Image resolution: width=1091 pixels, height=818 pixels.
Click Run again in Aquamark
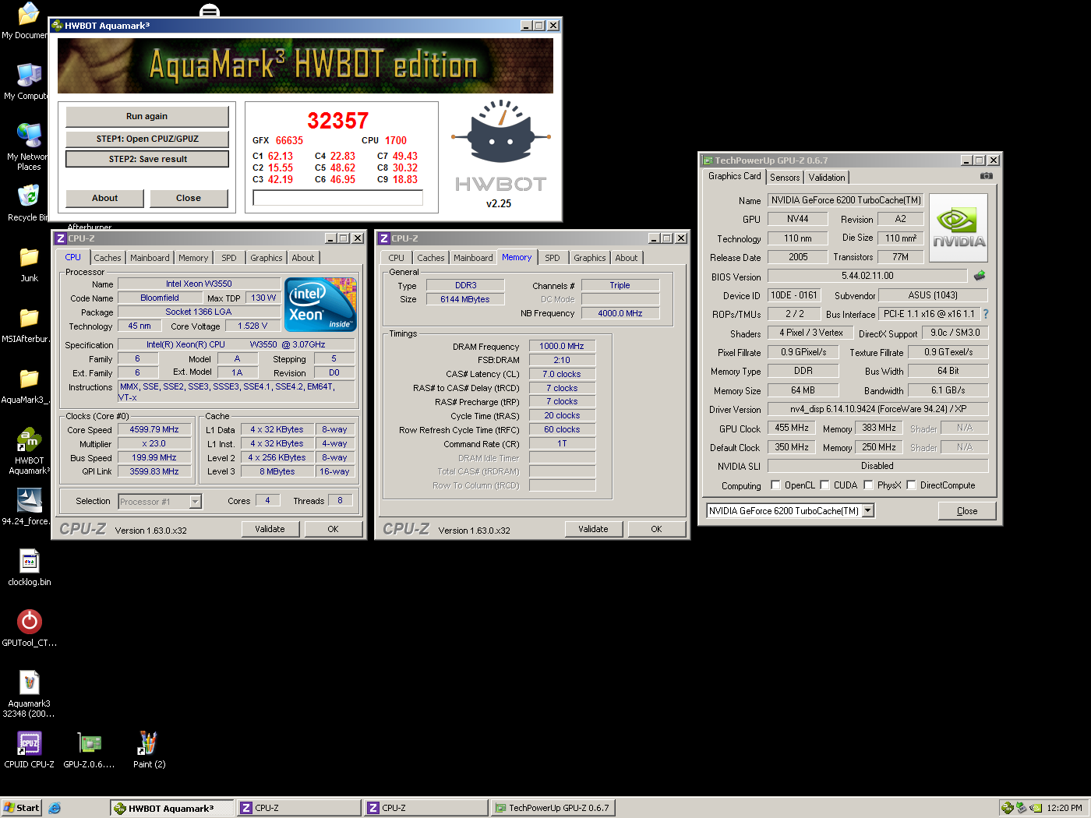[147, 116]
